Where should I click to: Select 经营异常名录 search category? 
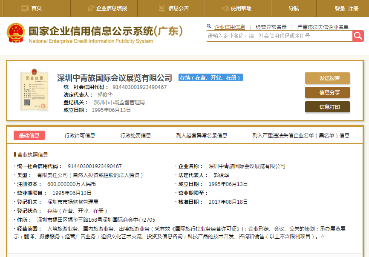coord(271,27)
